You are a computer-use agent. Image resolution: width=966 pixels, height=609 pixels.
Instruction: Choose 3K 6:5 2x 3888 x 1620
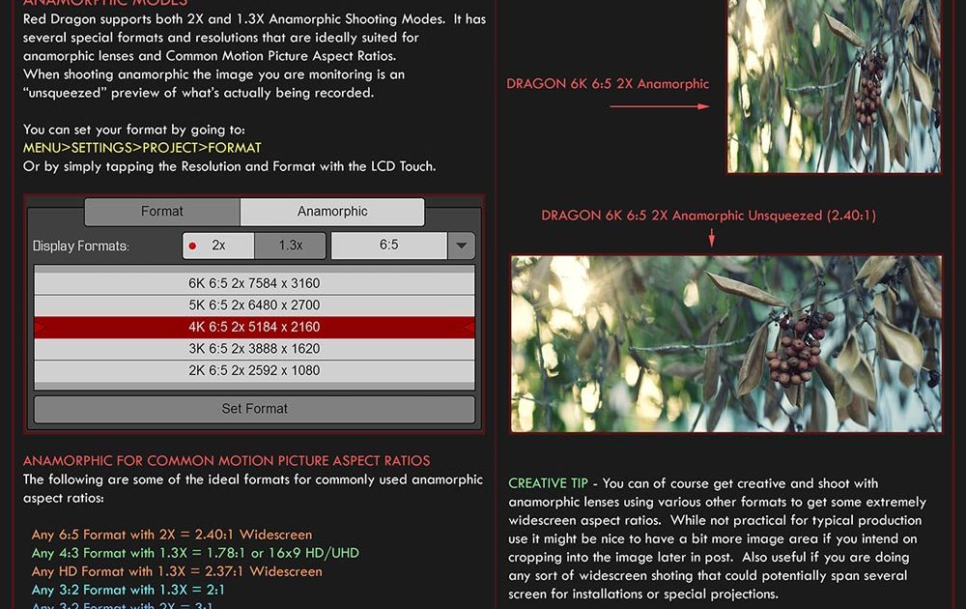tap(254, 349)
